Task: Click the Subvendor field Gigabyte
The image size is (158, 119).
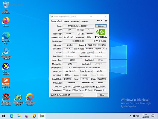Action: (x=70, y=45)
